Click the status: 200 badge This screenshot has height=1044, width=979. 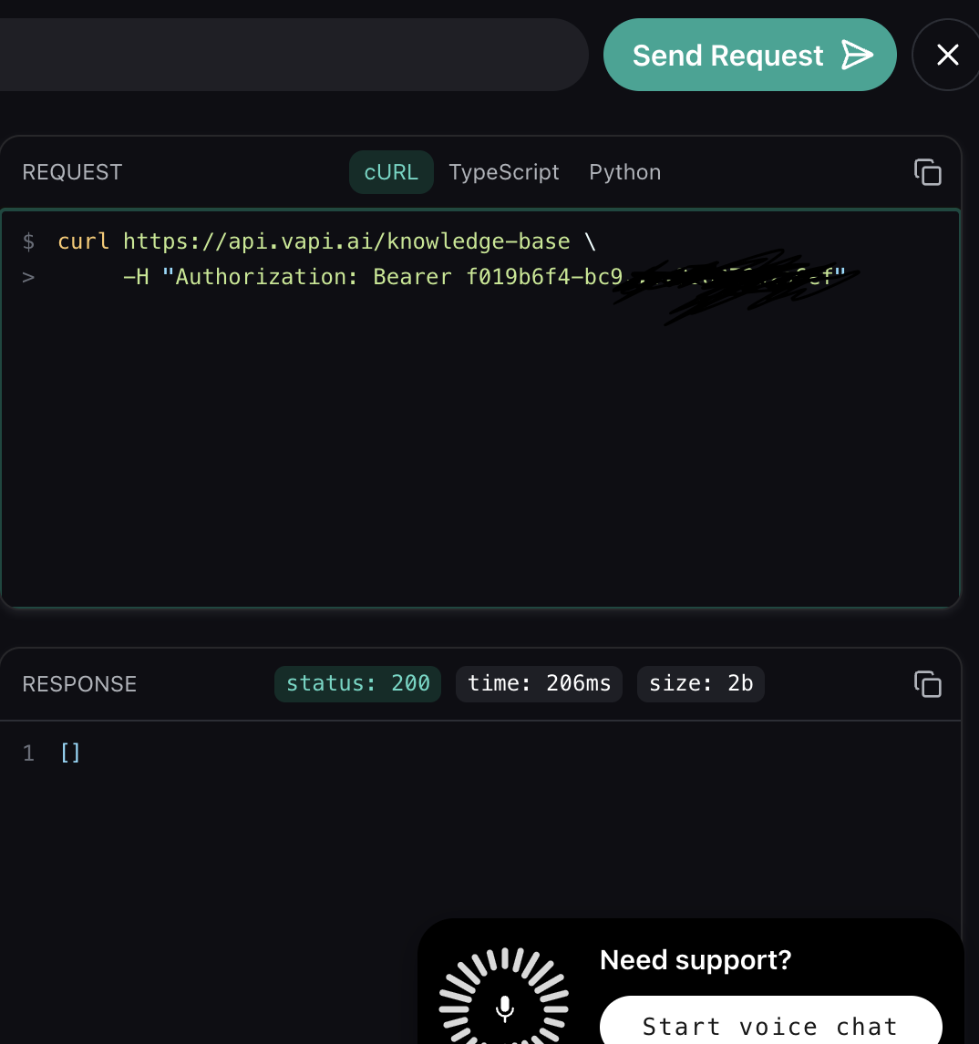357,683
